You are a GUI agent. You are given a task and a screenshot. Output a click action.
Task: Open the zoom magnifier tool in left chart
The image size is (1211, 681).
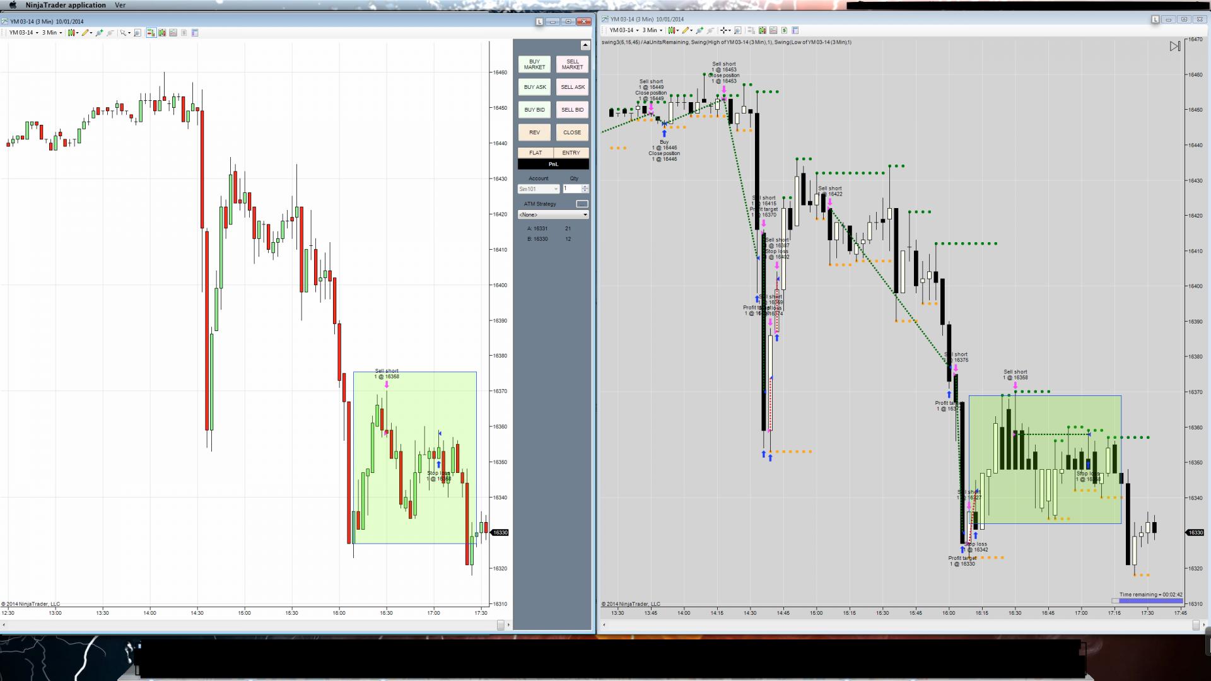pos(137,33)
